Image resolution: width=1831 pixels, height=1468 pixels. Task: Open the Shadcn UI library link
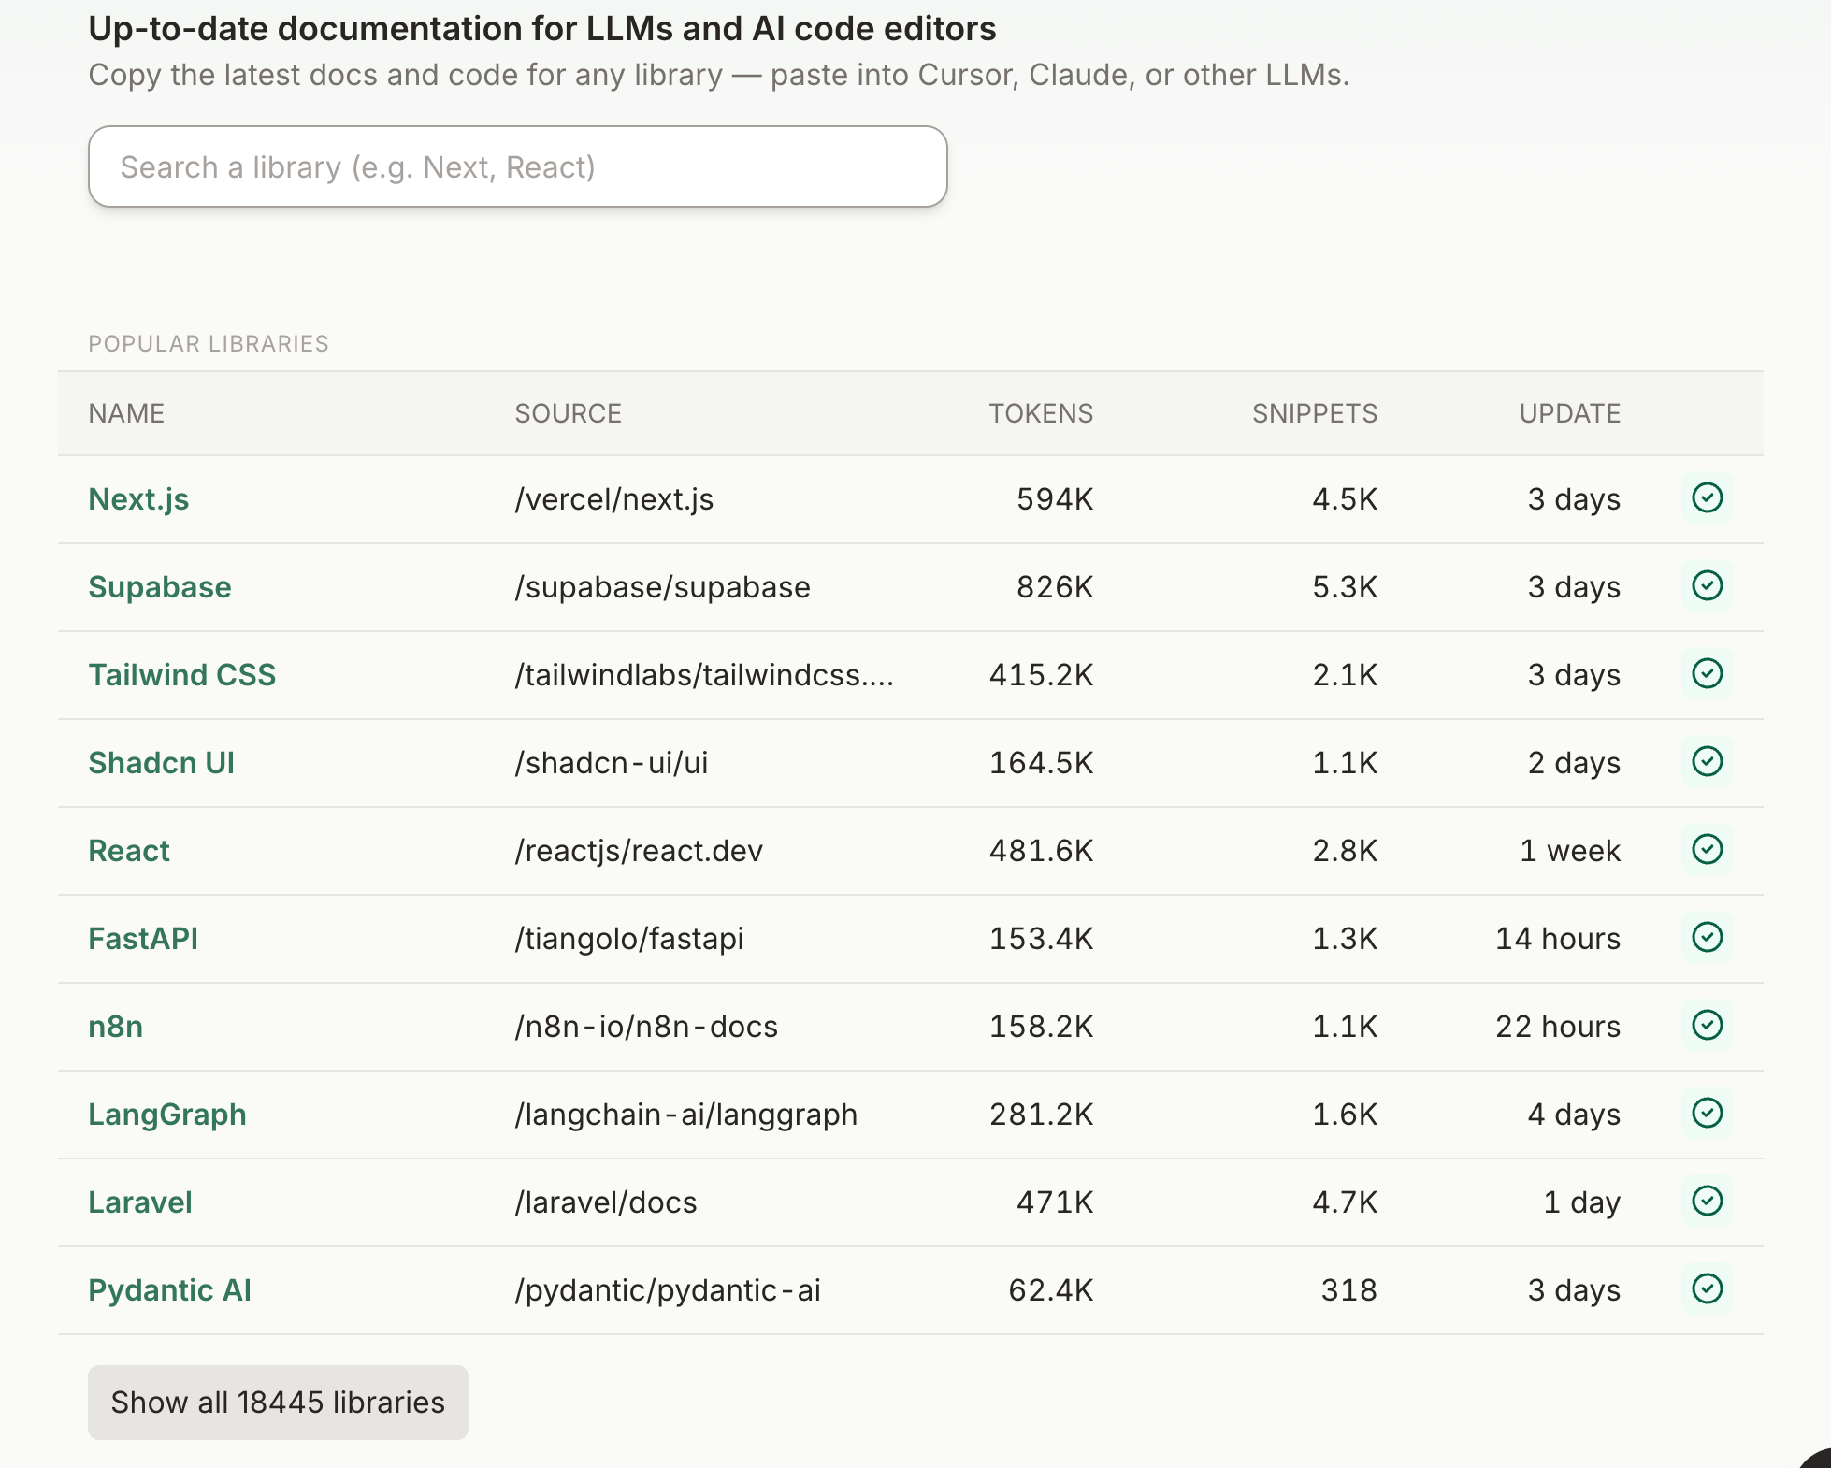161,763
